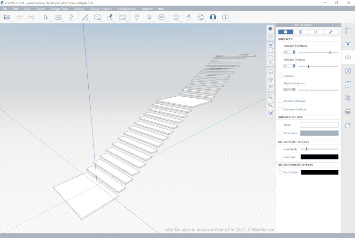Click the Ambient Brightness stepper arrows
The image size is (355, 238).
point(294,52)
